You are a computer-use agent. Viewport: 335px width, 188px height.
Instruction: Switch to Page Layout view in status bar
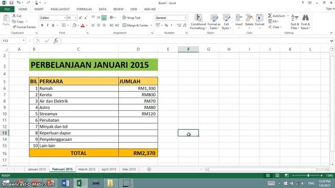click(277, 175)
